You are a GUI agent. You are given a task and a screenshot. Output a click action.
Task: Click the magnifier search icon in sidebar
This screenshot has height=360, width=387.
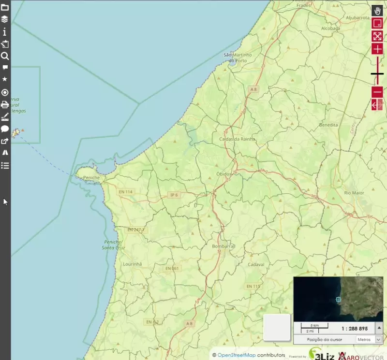(5, 56)
